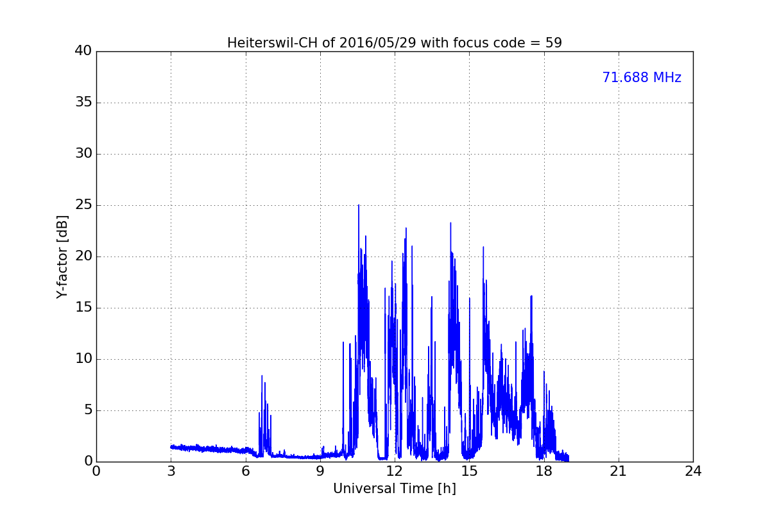Click the x-axis tick label 21

tap(619, 471)
